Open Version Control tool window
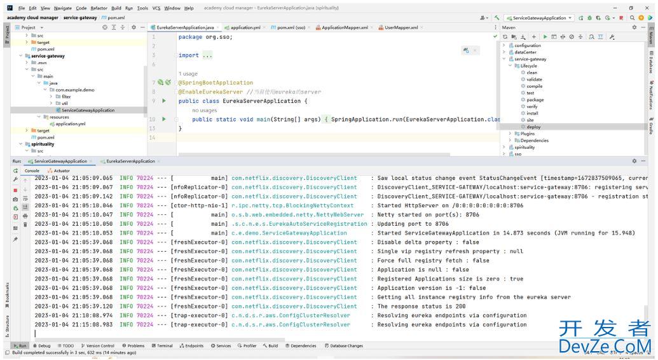658x360 pixels. (x=97, y=346)
